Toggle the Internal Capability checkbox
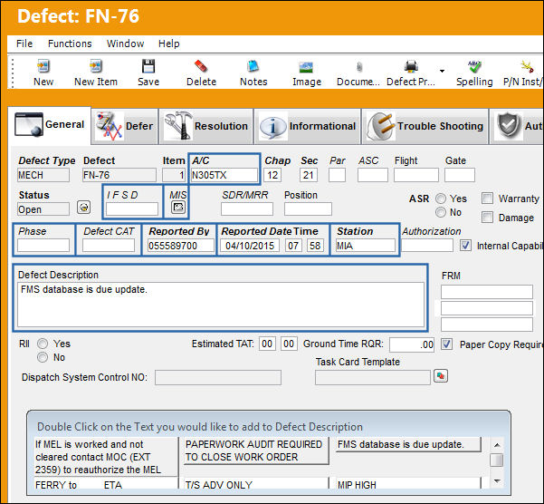The height and width of the screenshot is (504, 544). 465,246
